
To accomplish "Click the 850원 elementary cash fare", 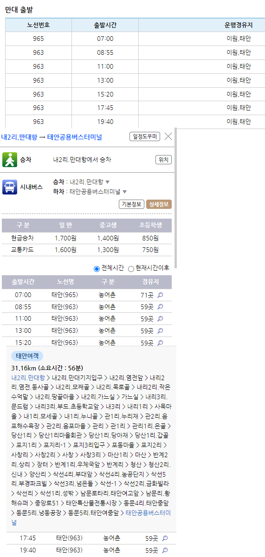I will [150, 238].
